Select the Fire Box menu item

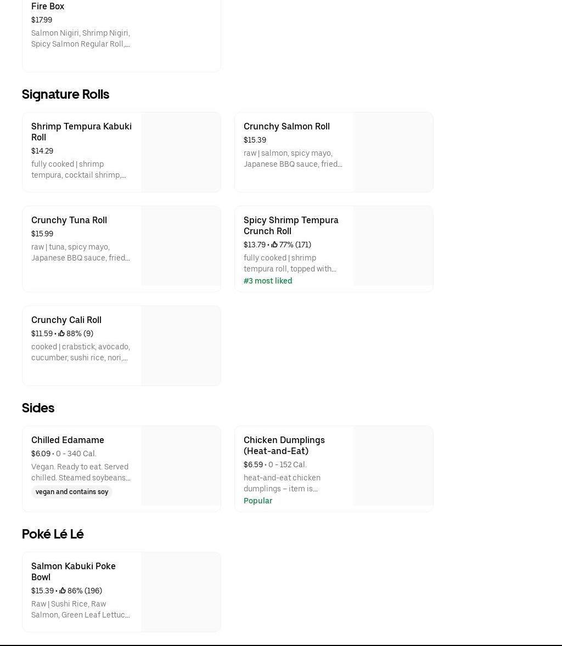48,6
